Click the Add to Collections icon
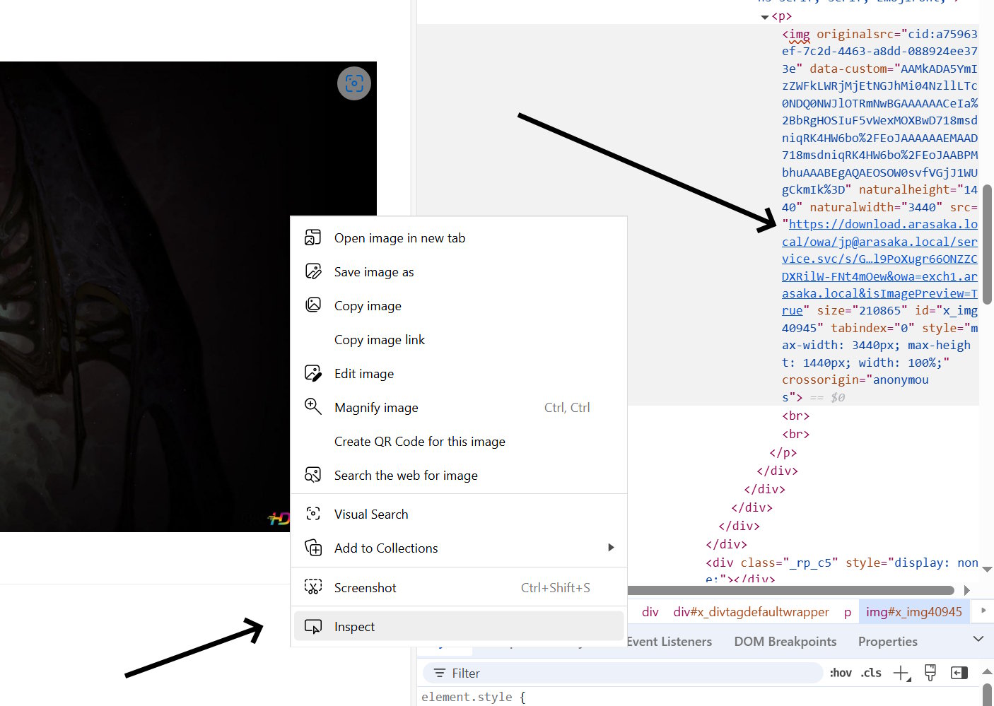Image resolution: width=994 pixels, height=706 pixels. pyautogui.click(x=312, y=548)
